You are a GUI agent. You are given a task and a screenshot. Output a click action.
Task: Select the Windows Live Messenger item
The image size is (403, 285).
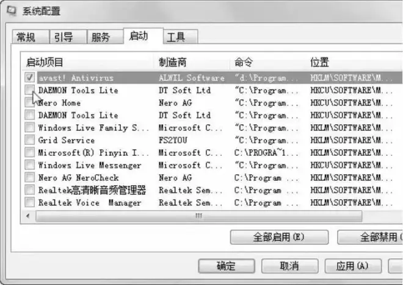(x=90, y=165)
